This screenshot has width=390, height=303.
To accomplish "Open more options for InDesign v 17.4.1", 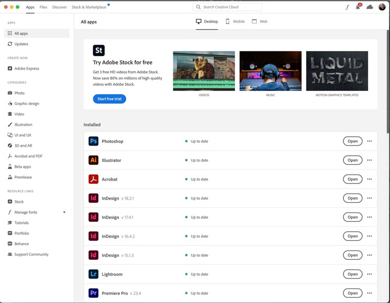I will (369, 217).
